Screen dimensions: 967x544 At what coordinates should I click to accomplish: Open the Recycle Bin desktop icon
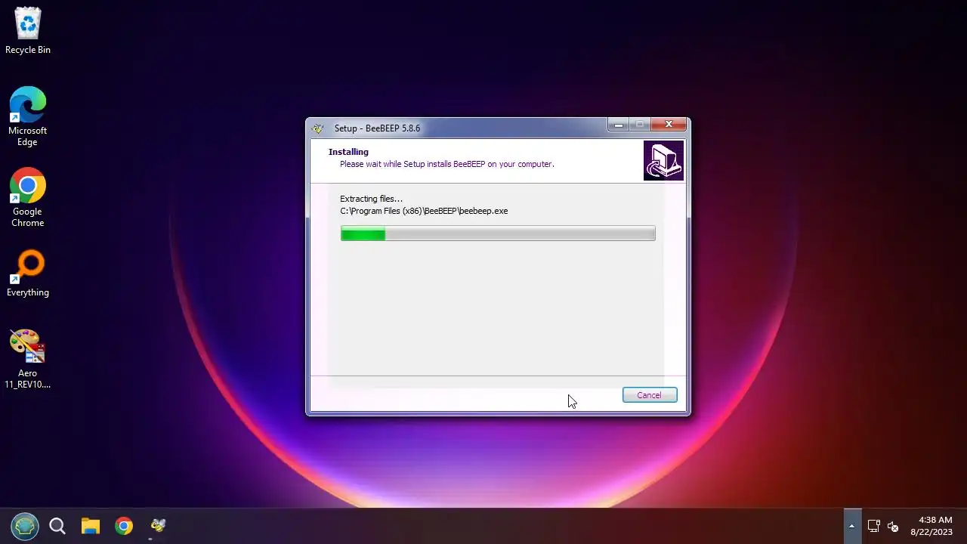[x=28, y=31]
